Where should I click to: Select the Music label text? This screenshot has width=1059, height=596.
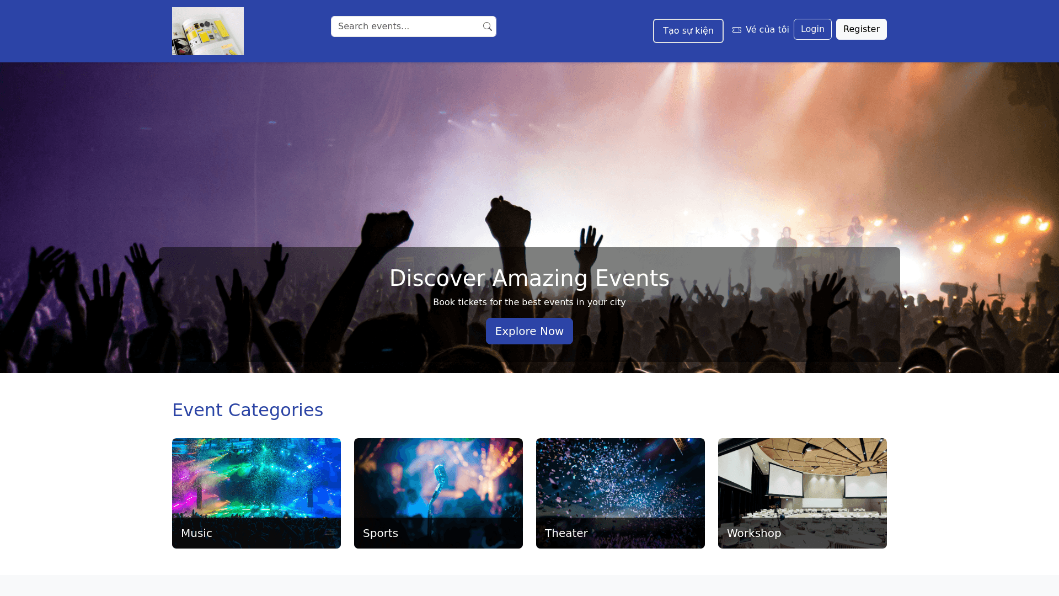[x=196, y=533]
